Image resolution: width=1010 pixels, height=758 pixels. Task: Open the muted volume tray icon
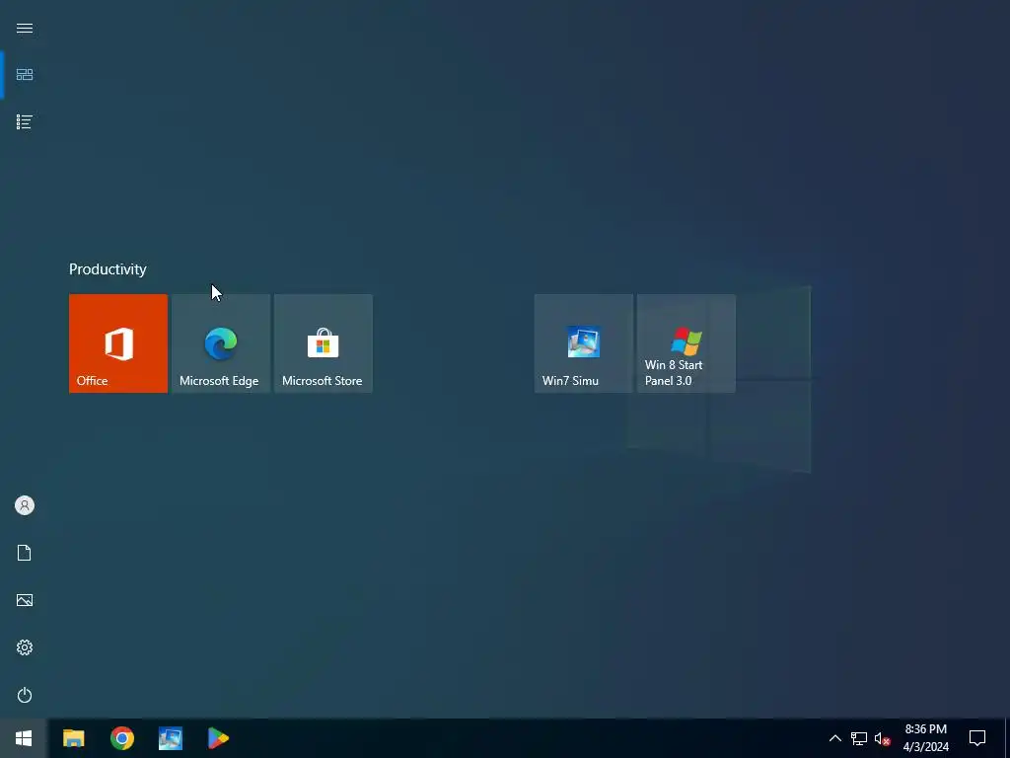(x=882, y=738)
